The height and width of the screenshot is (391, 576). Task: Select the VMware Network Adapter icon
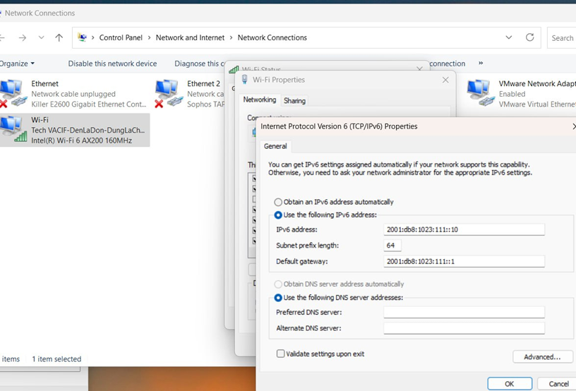pyautogui.click(x=479, y=93)
